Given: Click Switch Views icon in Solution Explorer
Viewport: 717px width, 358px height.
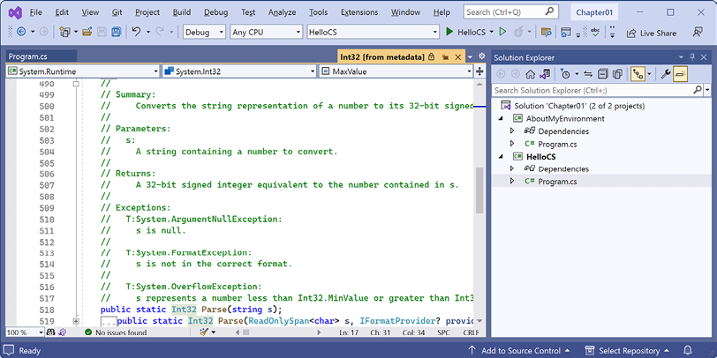Looking at the screenshot, I should click(545, 74).
